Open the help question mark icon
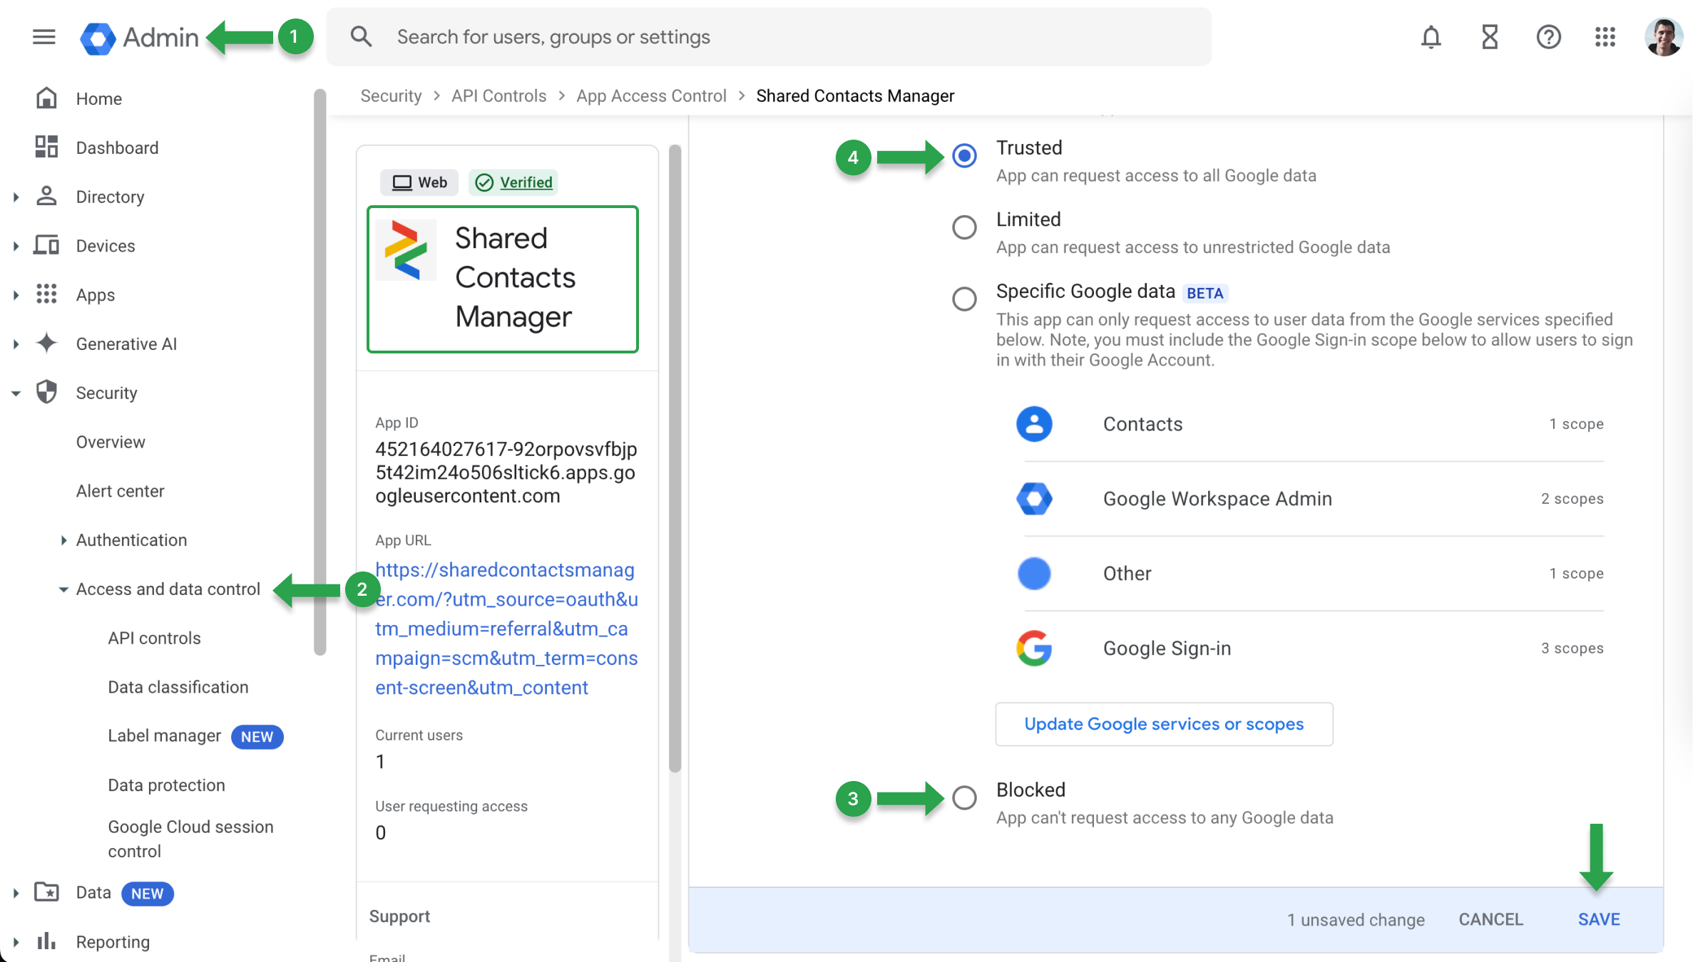 pyautogui.click(x=1548, y=36)
